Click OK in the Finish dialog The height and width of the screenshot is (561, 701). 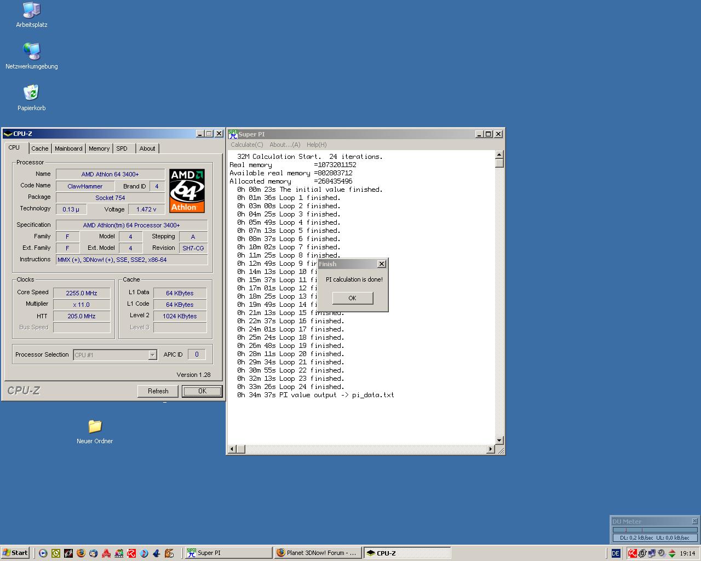coord(352,298)
